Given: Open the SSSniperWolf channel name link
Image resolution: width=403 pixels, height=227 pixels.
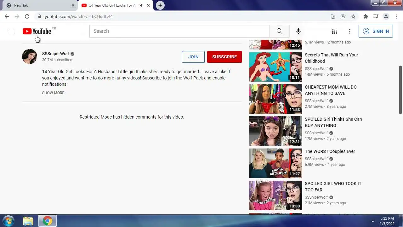Looking at the screenshot, I should tap(55, 54).
